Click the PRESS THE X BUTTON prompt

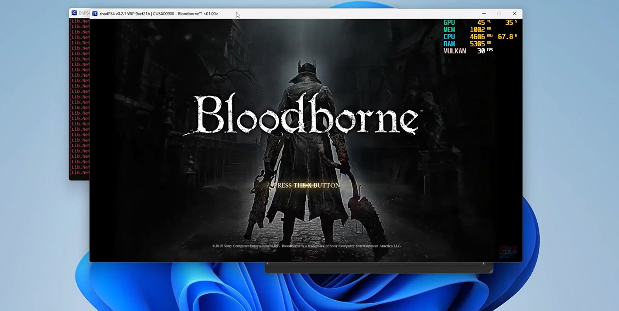pos(307,186)
